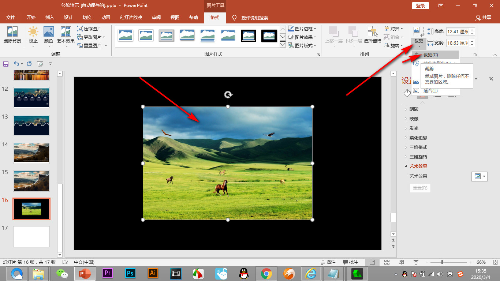Click the spell check icon in status bar

(65, 262)
